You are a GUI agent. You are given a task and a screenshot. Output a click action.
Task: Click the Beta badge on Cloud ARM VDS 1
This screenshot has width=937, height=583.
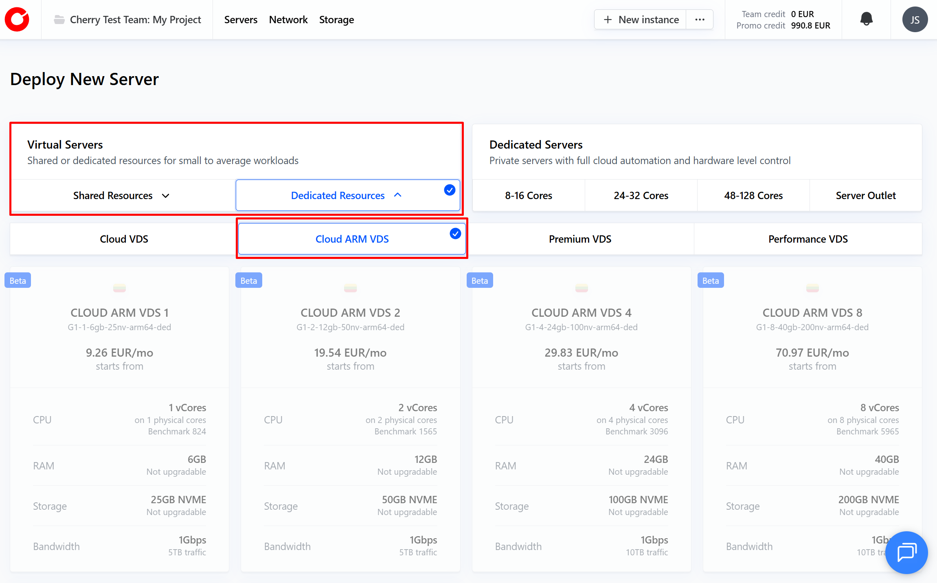[18, 281]
